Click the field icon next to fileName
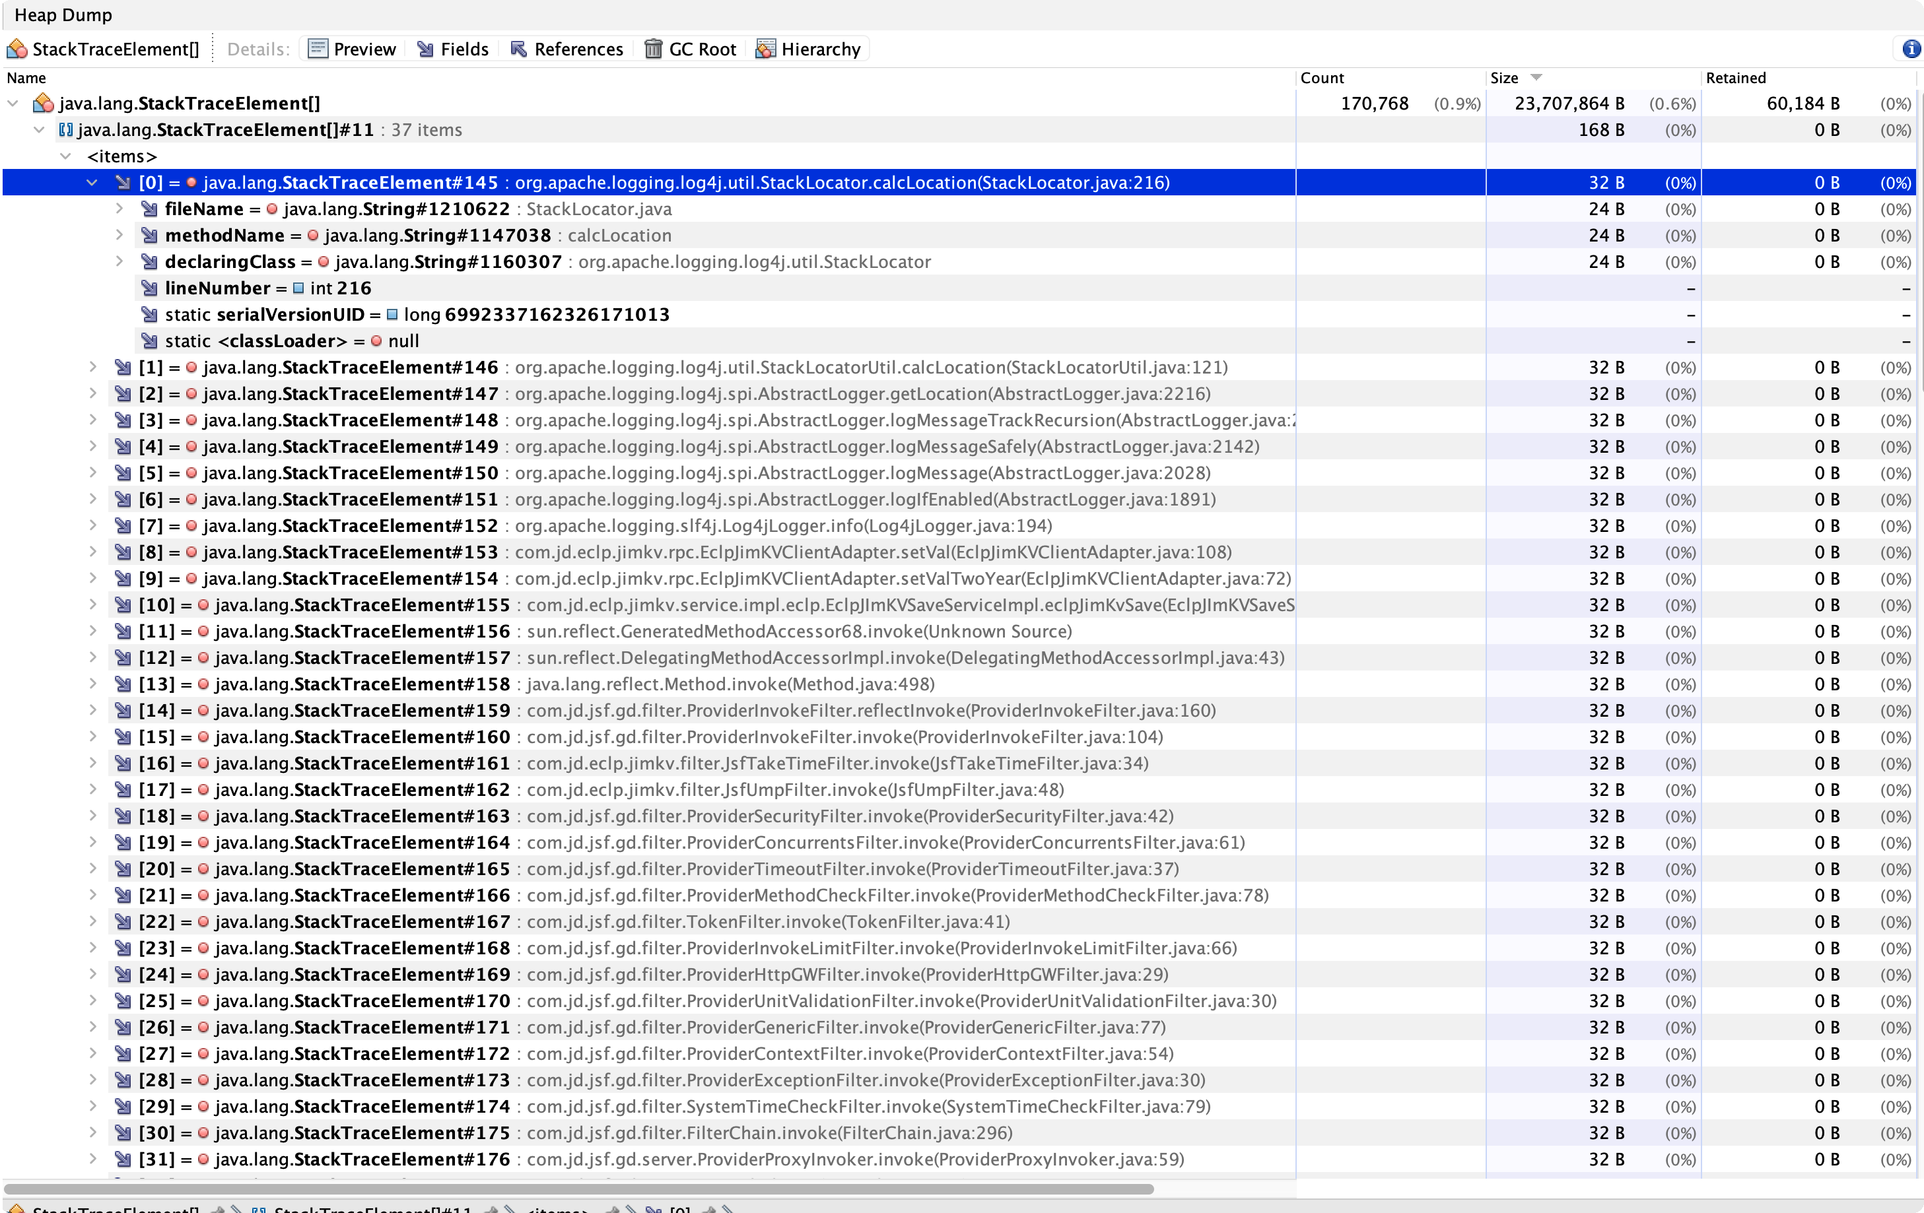Screen dimensions: 1924x1213 [x=149, y=209]
